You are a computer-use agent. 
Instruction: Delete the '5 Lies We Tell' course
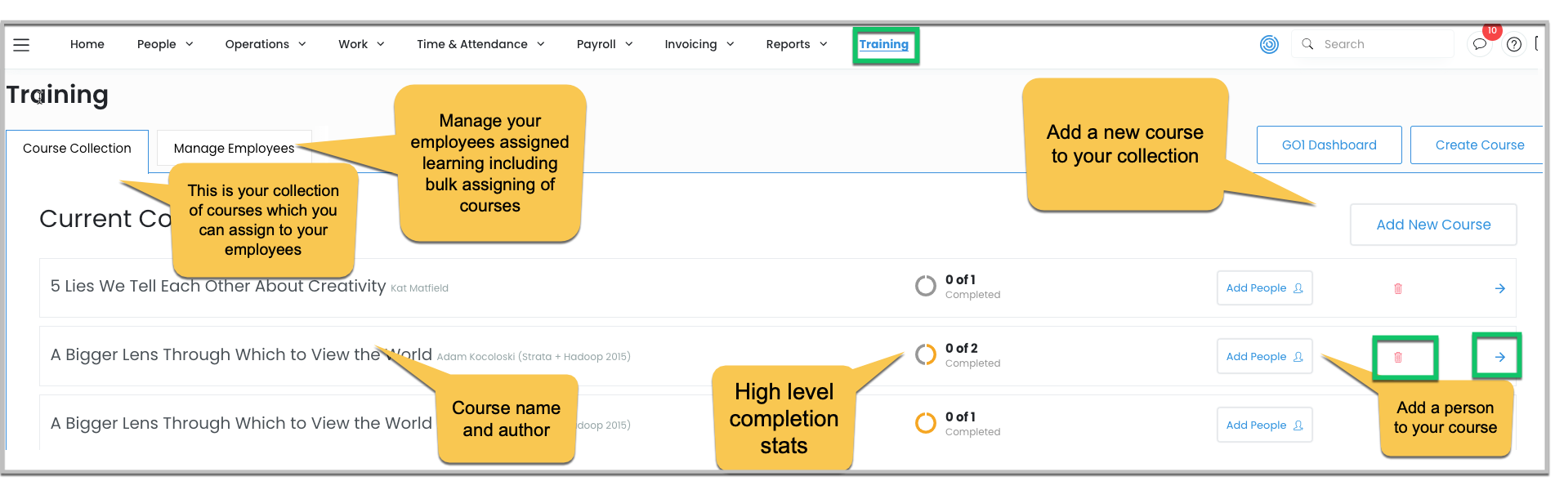pyautogui.click(x=1398, y=288)
